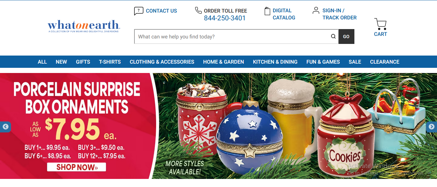Click the What on Earth logo
Screen dimensions: 437x187
(x=84, y=26)
